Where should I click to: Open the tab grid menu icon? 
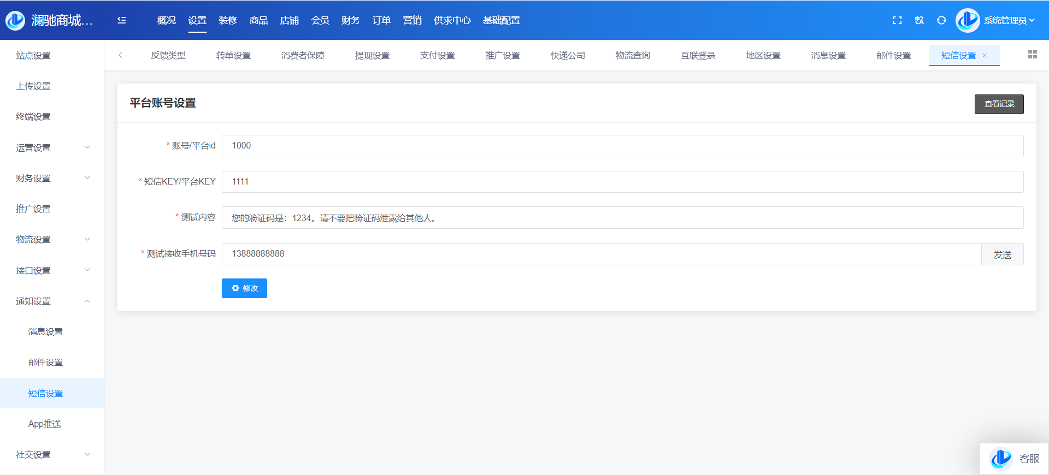[x=1032, y=55]
